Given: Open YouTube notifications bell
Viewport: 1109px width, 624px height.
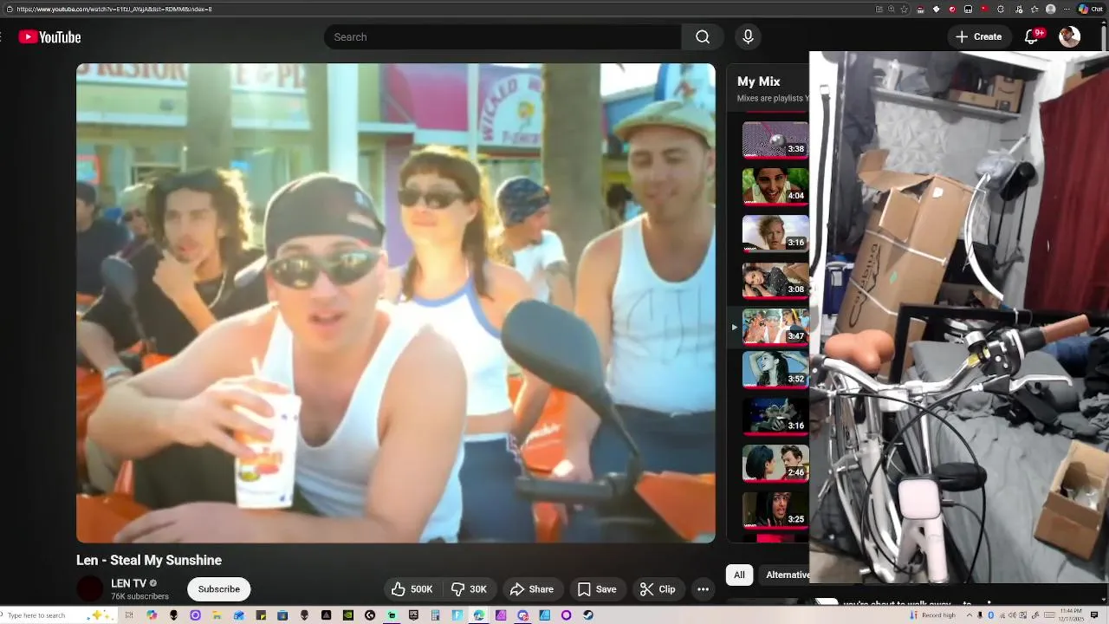Looking at the screenshot, I should 1031,36.
